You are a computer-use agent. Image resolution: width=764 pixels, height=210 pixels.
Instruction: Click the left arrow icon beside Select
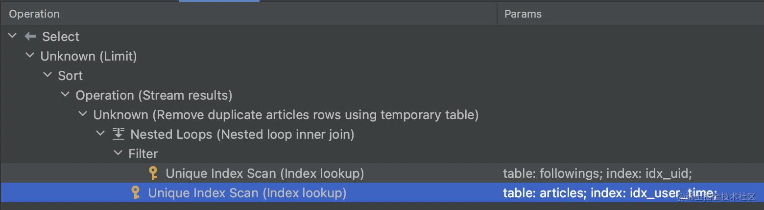coord(30,37)
